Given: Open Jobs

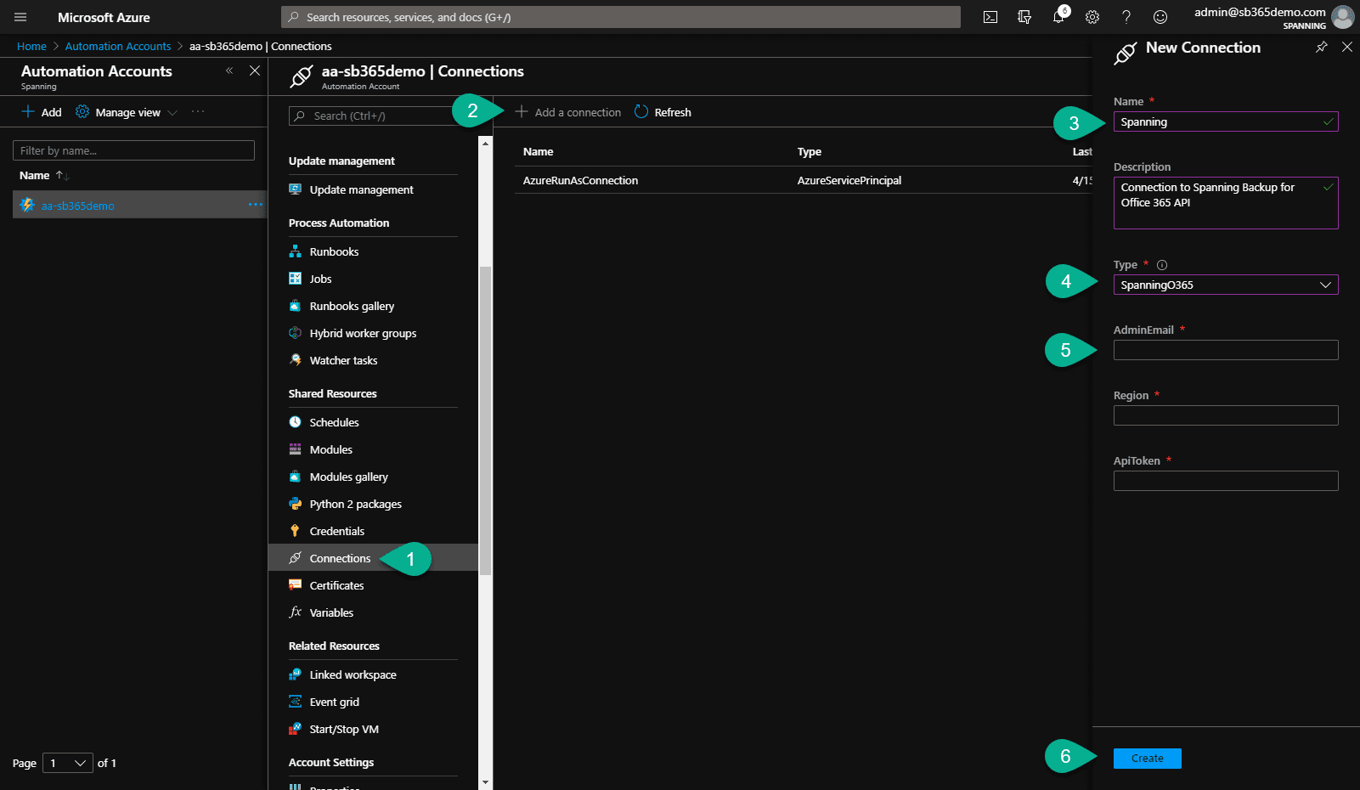Looking at the screenshot, I should (320, 279).
